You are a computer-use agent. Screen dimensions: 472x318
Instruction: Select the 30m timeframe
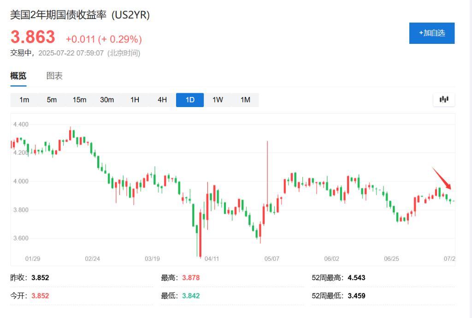(107, 99)
